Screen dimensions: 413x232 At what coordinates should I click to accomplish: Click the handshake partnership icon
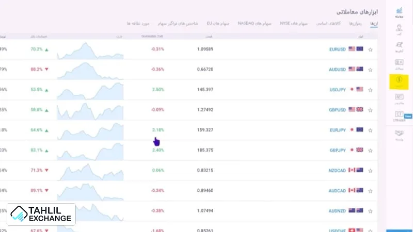[x=399, y=135]
